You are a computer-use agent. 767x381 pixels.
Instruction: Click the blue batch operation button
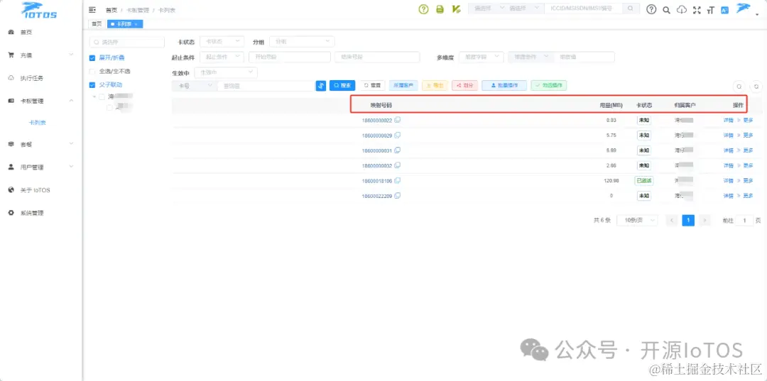[504, 85]
